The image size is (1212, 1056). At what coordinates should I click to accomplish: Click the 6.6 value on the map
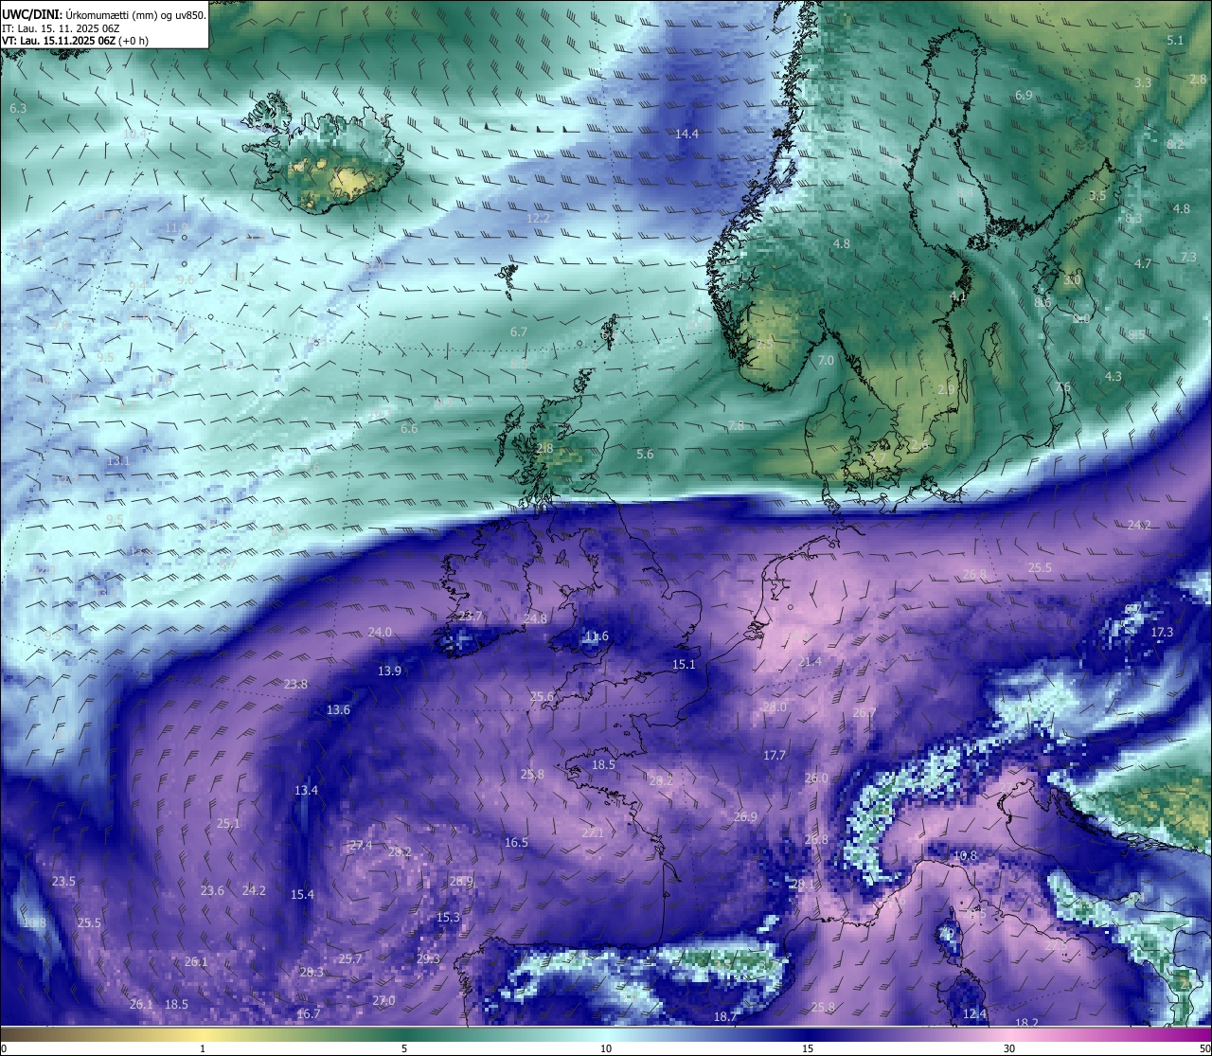pyautogui.click(x=409, y=428)
